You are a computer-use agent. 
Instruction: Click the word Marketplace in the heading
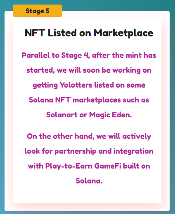coord(123,33)
